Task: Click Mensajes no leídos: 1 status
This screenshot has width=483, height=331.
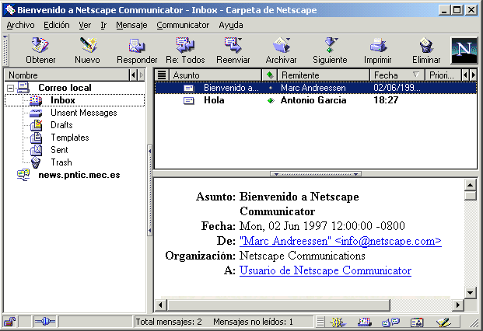Action: 253,322
